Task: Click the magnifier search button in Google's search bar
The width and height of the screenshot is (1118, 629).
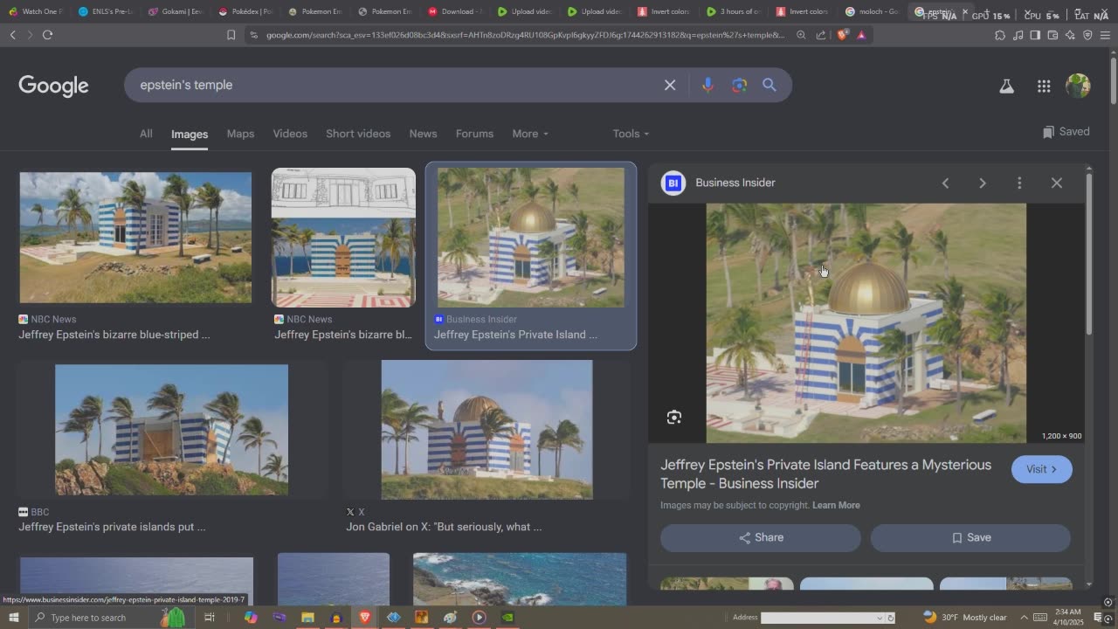Action: (x=769, y=85)
